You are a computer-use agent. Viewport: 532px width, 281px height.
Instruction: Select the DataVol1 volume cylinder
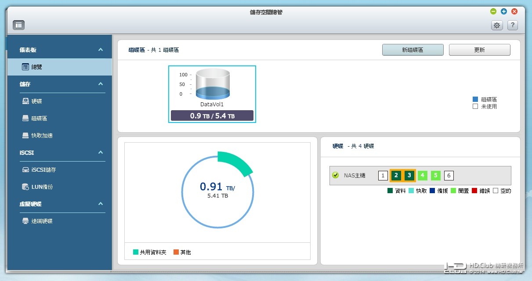click(213, 84)
